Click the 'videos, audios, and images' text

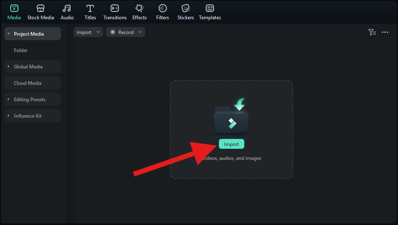click(232, 158)
